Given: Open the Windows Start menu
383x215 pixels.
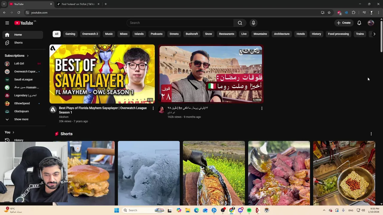Looking at the screenshot, I should 116,210.
